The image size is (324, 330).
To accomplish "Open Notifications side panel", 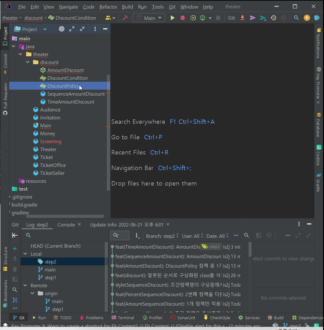I will [319, 43].
